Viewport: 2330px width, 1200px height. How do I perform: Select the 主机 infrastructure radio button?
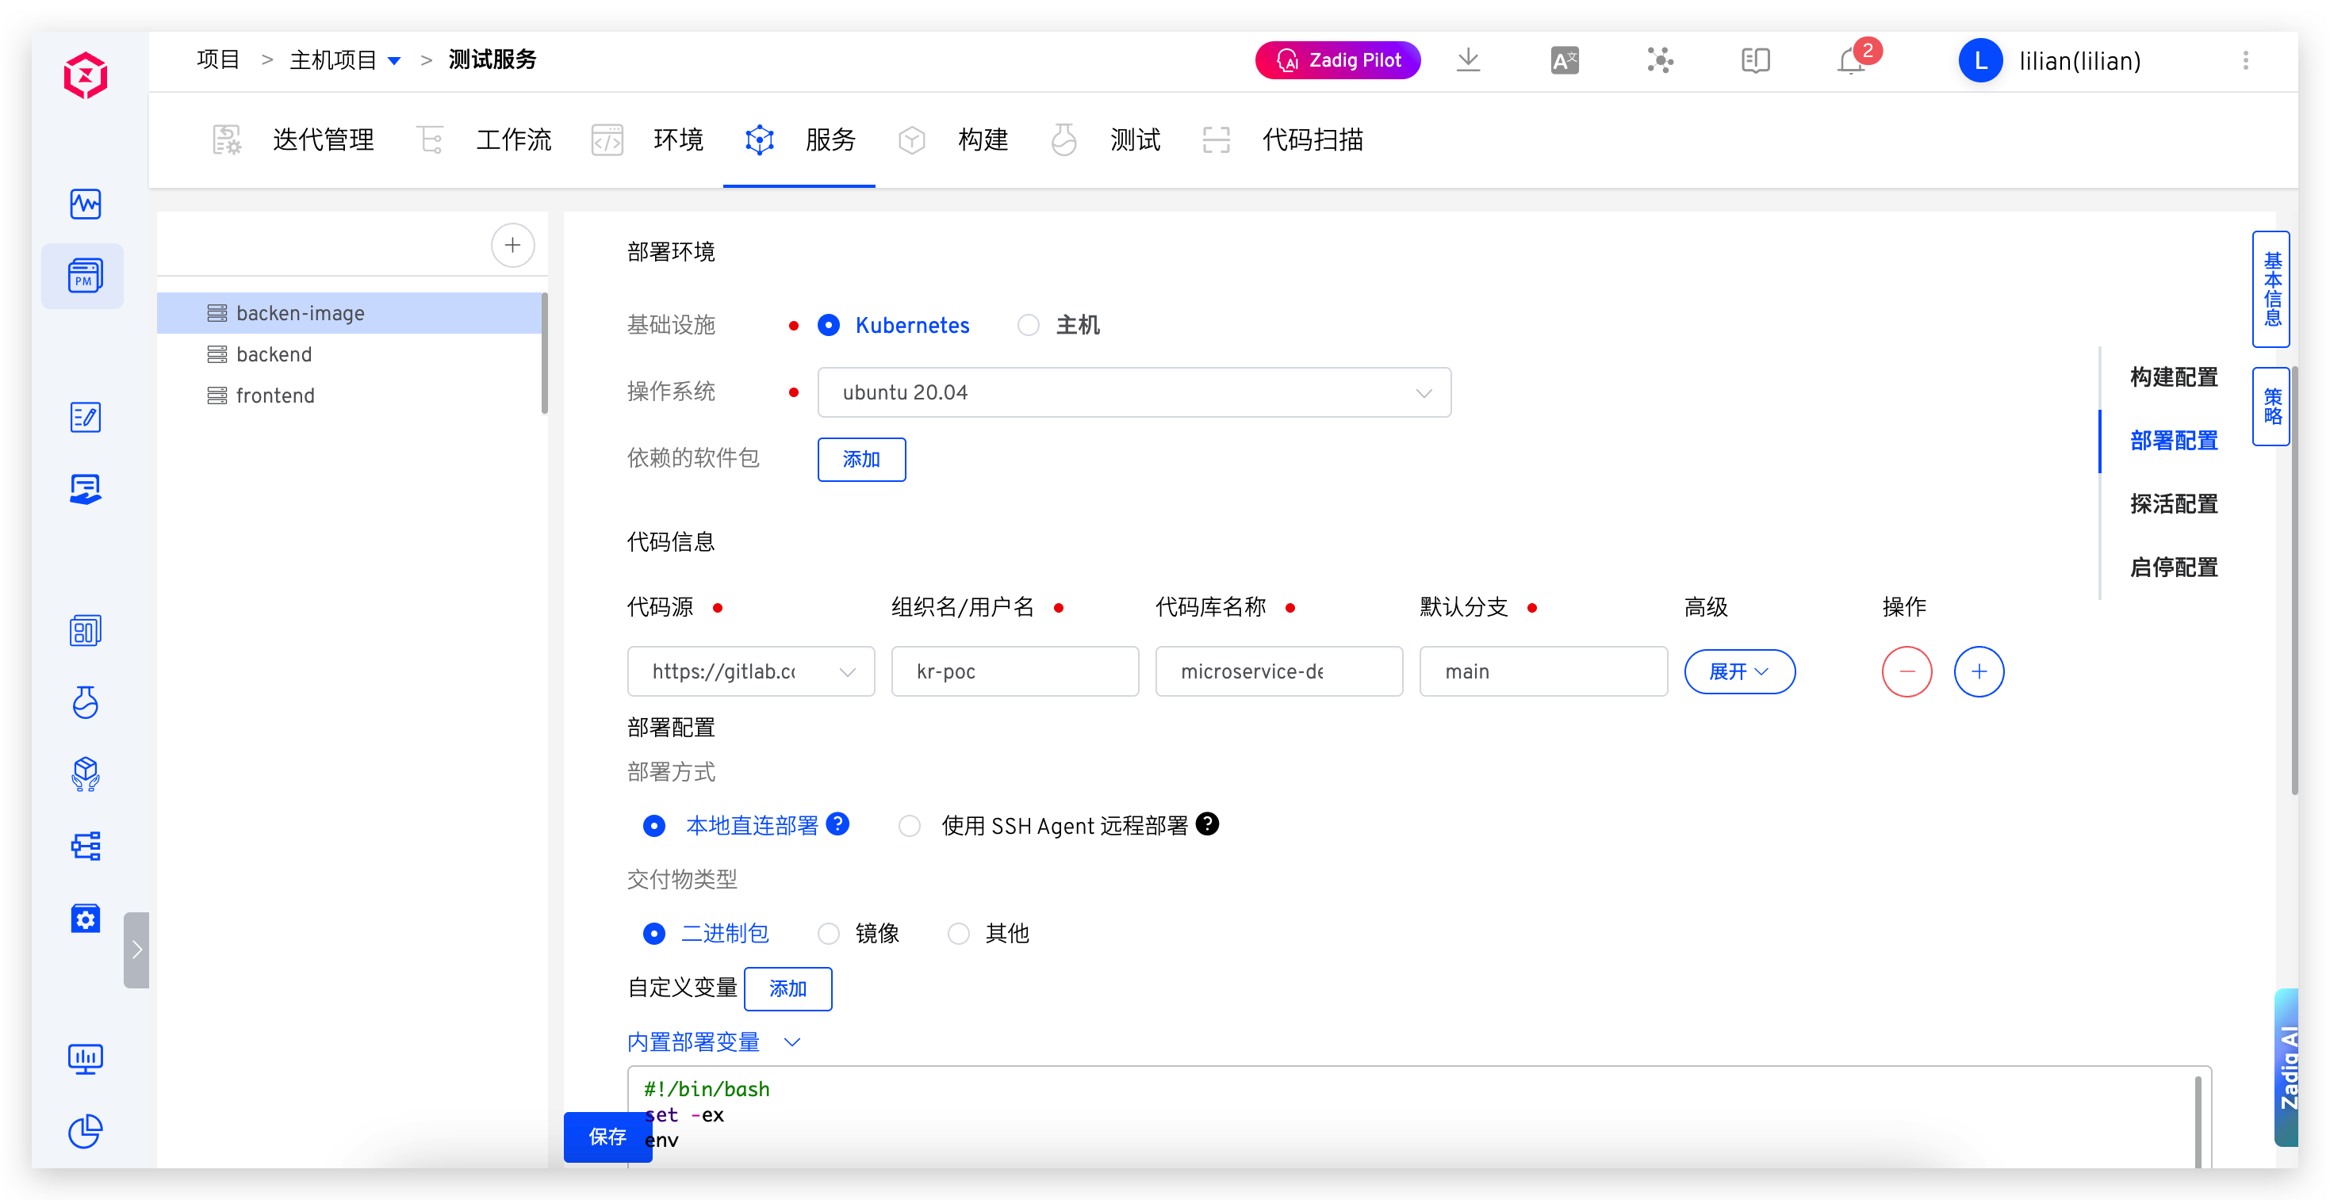coord(1029,325)
